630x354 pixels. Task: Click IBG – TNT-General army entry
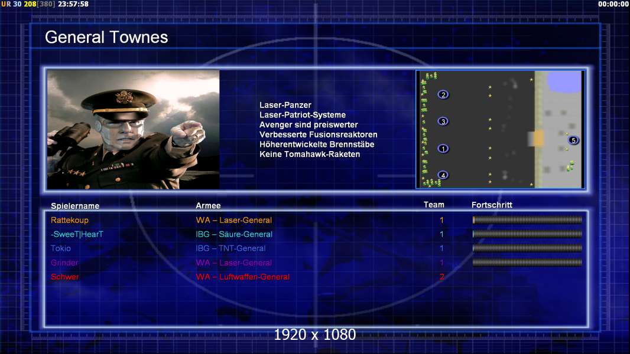(x=230, y=248)
